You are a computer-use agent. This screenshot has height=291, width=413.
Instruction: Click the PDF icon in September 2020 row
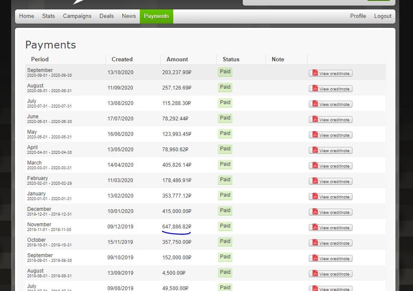click(315, 73)
